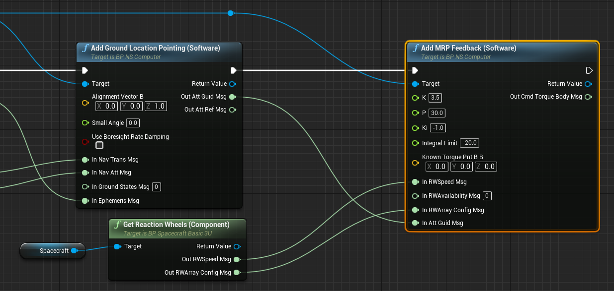Click the P value field showing 30.0
The image size is (614, 291).
click(x=437, y=113)
